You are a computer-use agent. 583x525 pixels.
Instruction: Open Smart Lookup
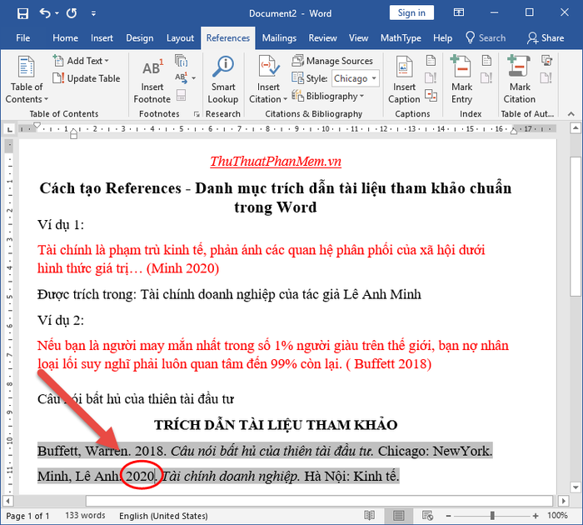223,79
